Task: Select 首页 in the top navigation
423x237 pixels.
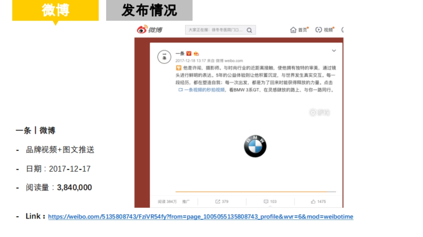Action: [x=302, y=29]
